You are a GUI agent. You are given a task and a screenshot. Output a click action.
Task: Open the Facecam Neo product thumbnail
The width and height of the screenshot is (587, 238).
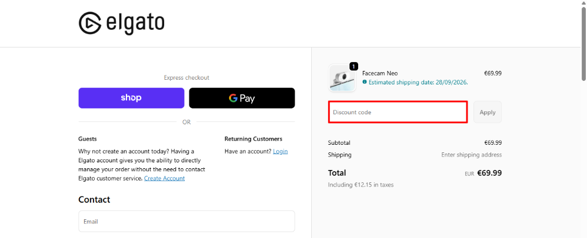pyautogui.click(x=342, y=79)
